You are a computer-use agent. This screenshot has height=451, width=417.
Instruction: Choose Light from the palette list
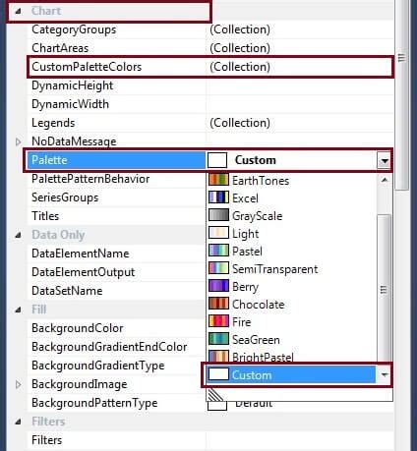coord(245,234)
